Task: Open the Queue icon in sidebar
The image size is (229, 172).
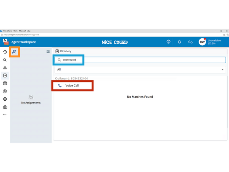Action: (5, 68)
